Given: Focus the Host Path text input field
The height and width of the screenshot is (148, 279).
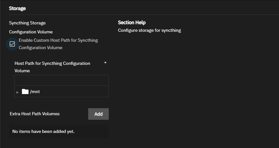Looking at the screenshot, I should (61, 81).
